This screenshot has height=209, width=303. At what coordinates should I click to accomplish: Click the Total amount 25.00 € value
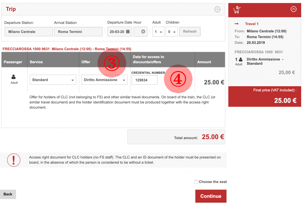[213, 137]
